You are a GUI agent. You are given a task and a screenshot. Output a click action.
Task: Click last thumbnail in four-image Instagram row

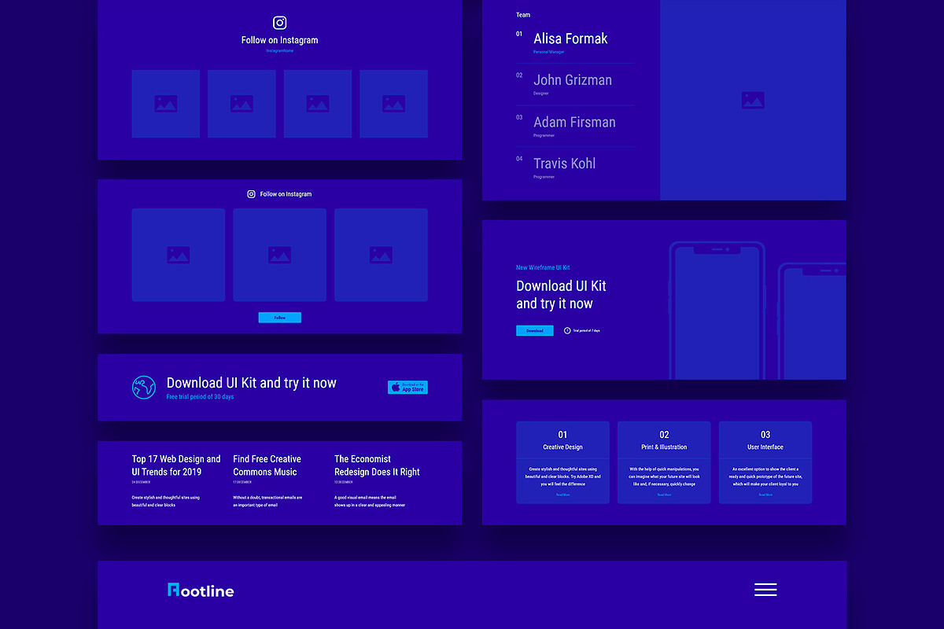(393, 104)
